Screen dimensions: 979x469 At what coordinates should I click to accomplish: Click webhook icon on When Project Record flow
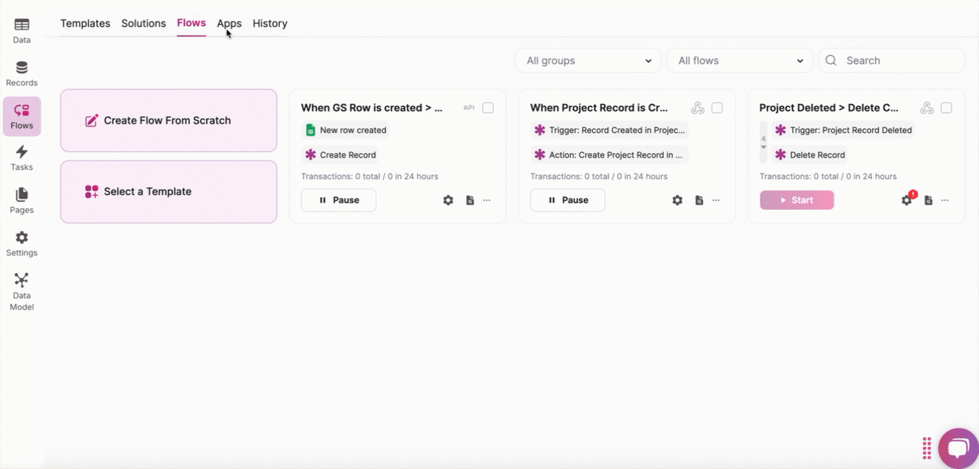(698, 108)
